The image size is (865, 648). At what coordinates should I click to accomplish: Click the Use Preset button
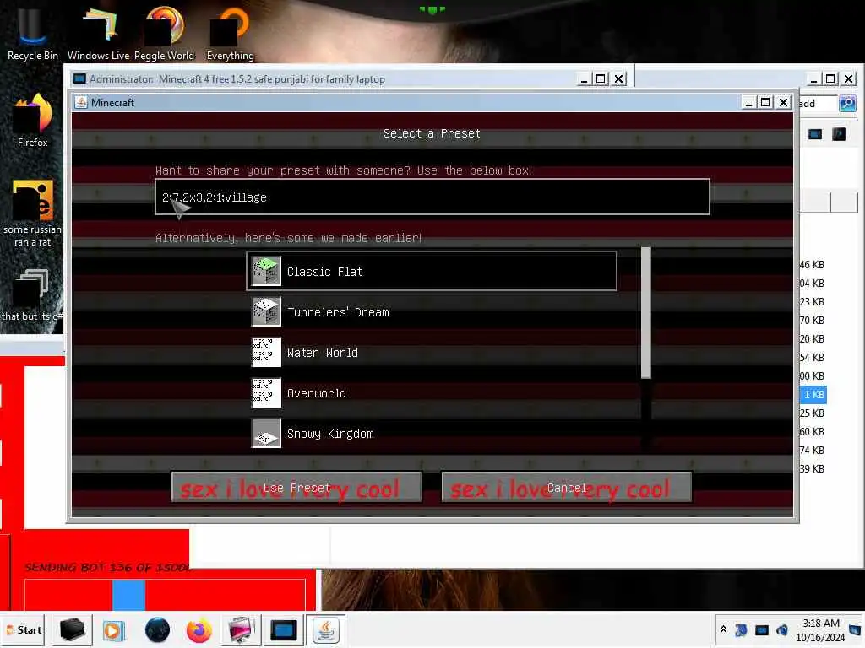tap(296, 488)
